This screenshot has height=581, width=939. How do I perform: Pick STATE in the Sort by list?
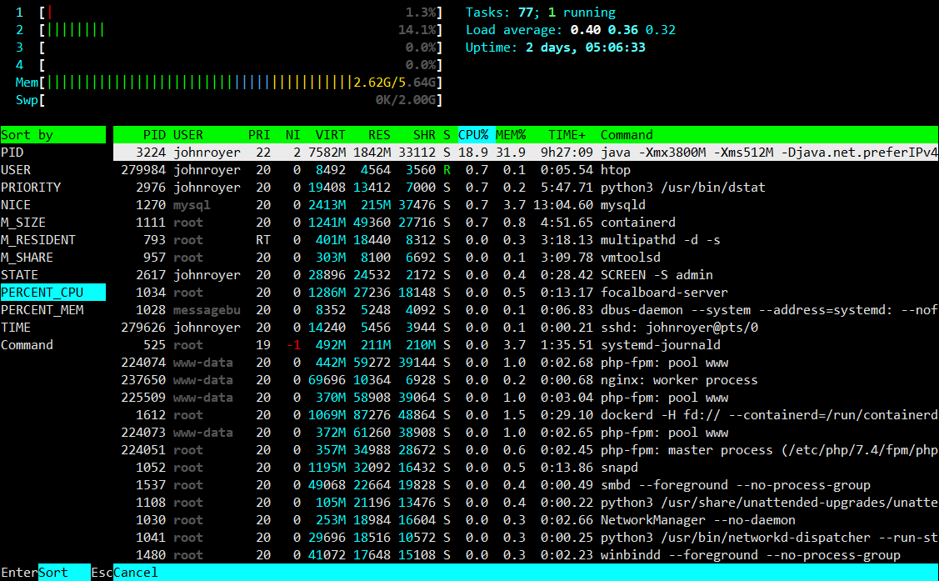(52, 275)
